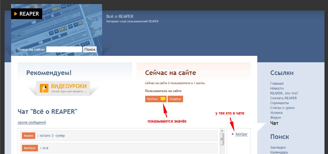Click the ReVizer author tag on the Ага message
328x154 pixels.
coord(30,148)
